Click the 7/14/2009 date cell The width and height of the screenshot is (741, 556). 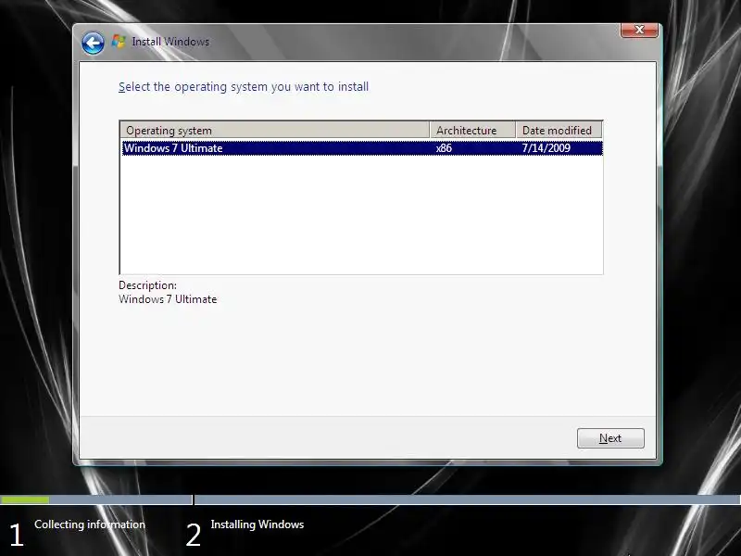pos(546,148)
